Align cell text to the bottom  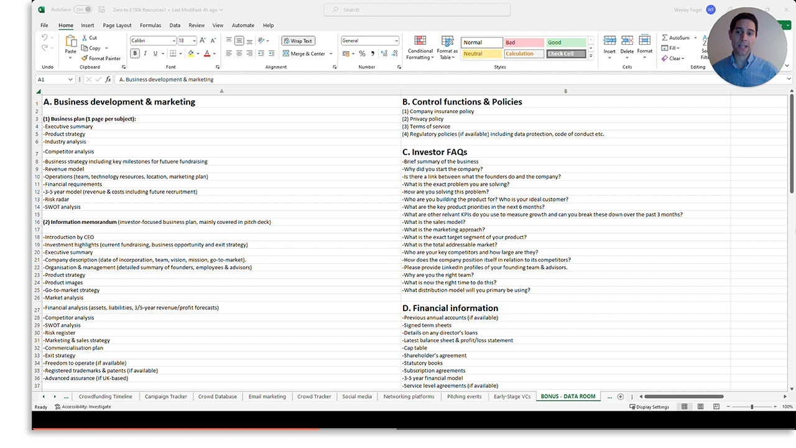click(249, 41)
